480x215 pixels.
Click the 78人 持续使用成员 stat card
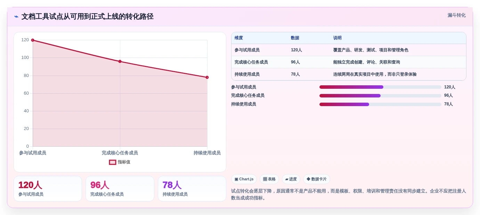(x=192, y=189)
